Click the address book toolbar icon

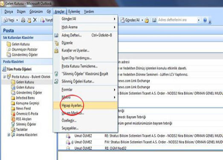point(154,20)
